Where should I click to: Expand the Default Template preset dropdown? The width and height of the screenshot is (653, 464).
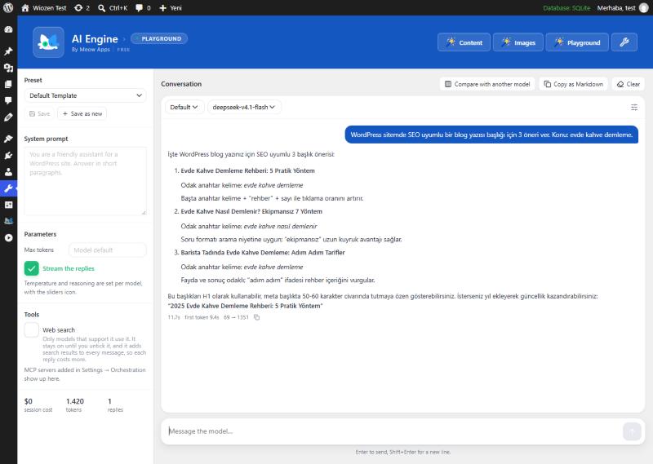(86, 95)
